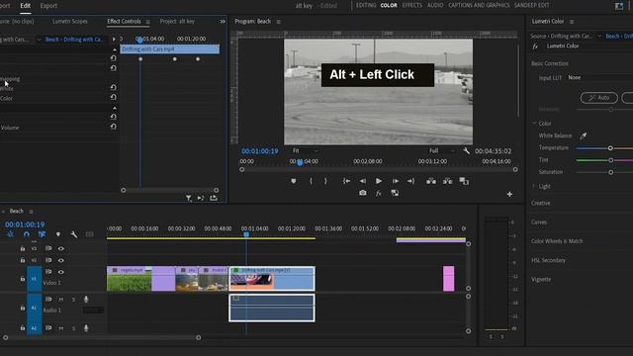Screen dimensions: 633x356
Task: Mute Audio 1 track
Action: pyautogui.click(x=61, y=300)
